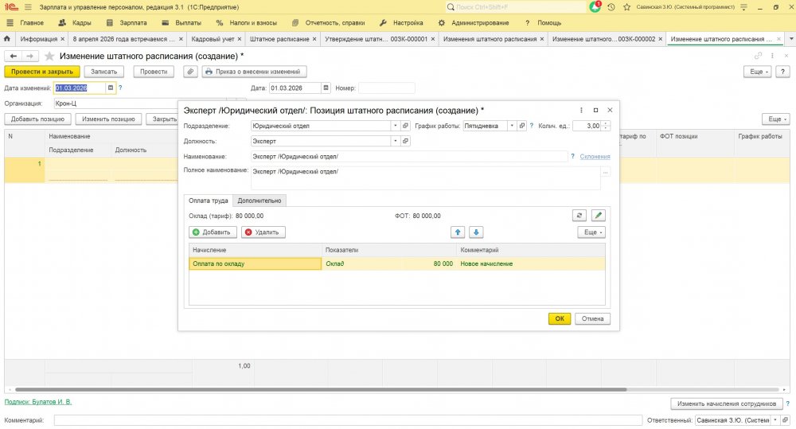The image size is (796, 429).
Task: Cancel the position dialog with Отмена
Action: pyautogui.click(x=592, y=319)
